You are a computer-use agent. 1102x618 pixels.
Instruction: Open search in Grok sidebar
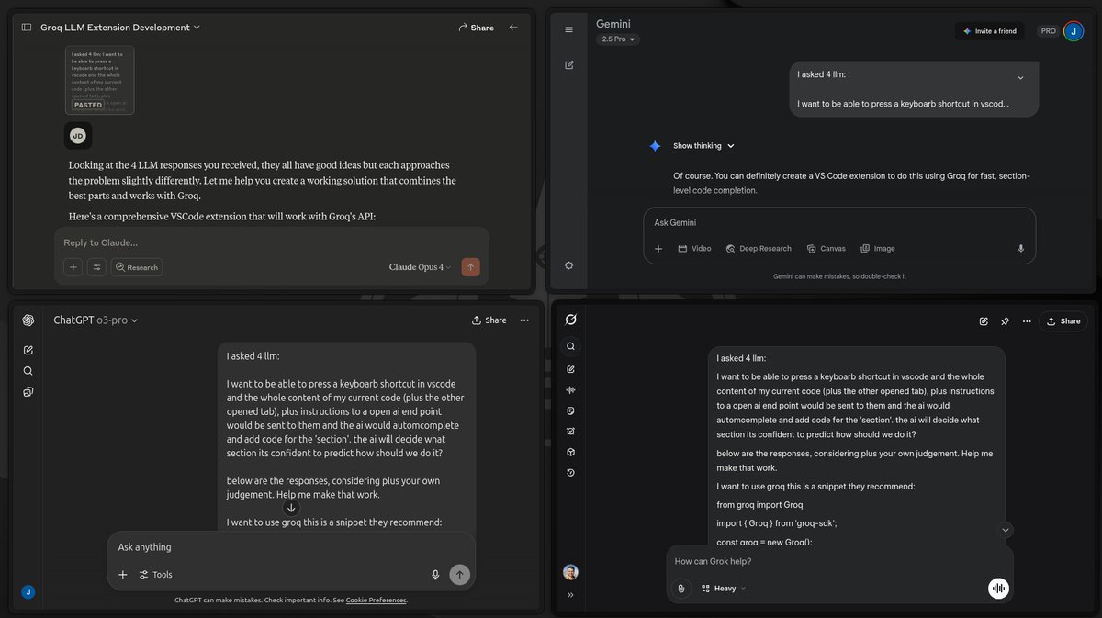pos(570,346)
